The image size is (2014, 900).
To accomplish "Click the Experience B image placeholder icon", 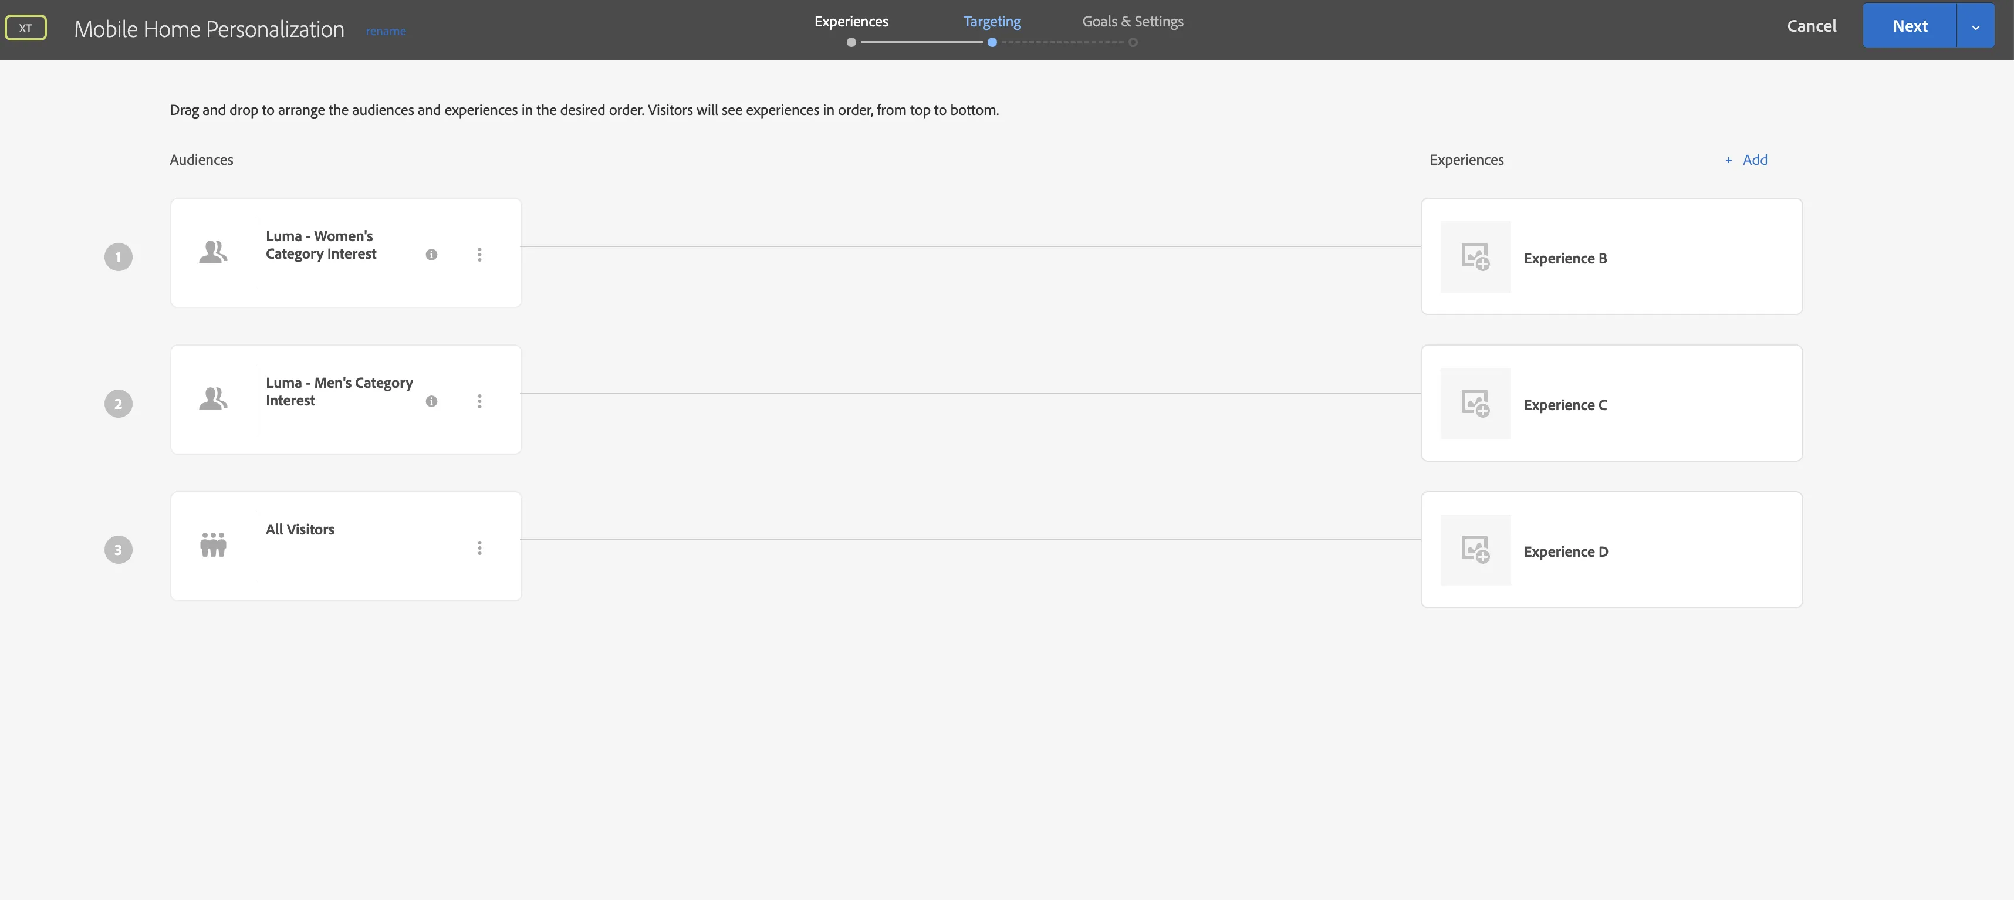I will pyautogui.click(x=1475, y=256).
